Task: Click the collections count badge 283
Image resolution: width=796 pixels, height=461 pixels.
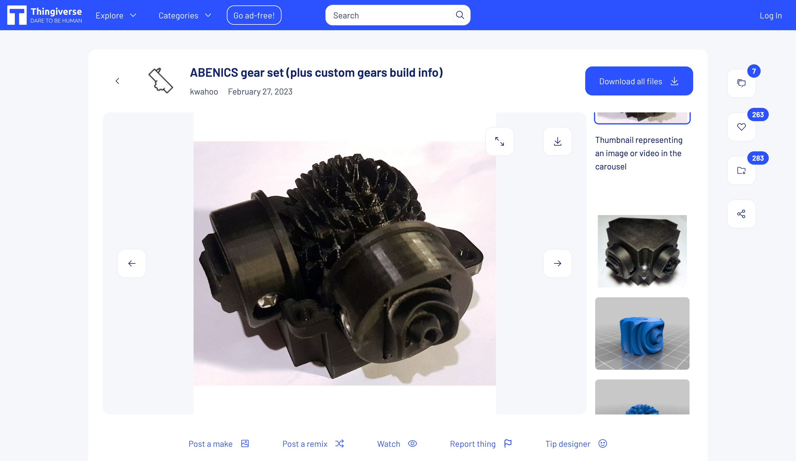Action: coord(758,158)
